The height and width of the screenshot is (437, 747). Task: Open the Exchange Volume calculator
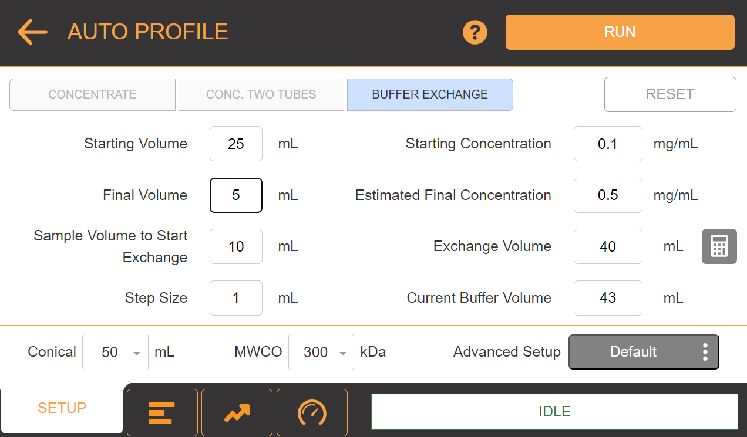719,246
